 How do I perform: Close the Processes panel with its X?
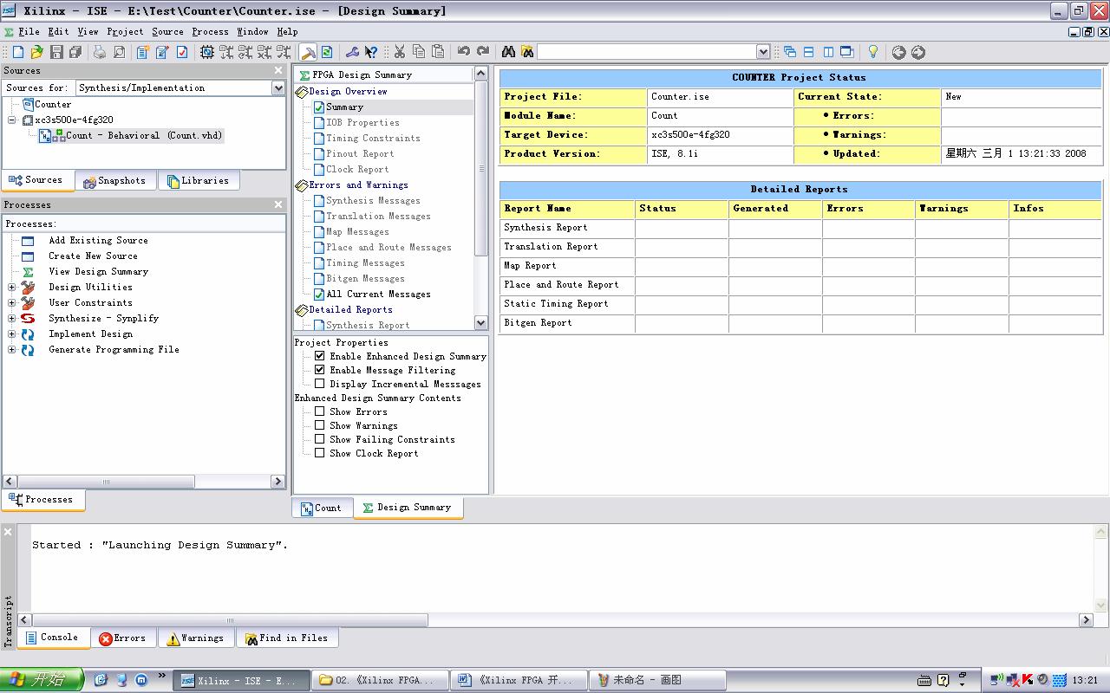coord(278,204)
